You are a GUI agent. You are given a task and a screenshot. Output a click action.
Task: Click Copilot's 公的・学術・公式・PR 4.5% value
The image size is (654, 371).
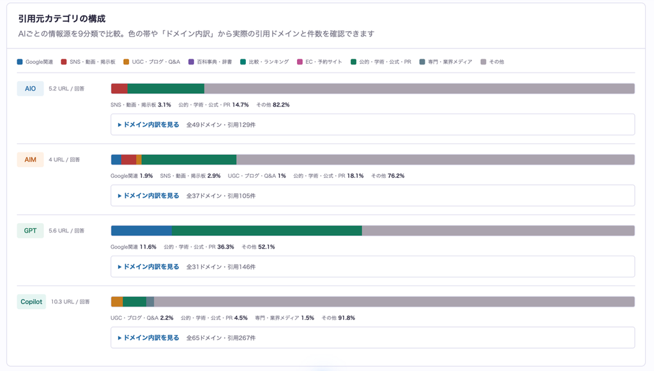[x=215, y=317]
